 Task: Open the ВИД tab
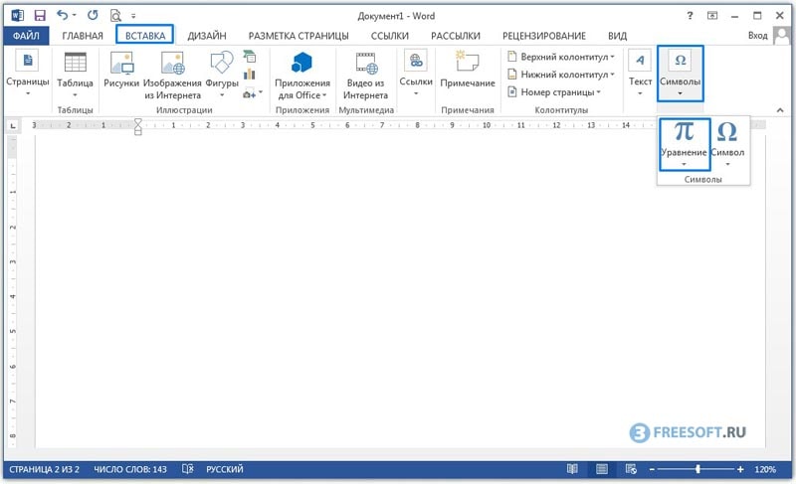[x=617, y=36]
